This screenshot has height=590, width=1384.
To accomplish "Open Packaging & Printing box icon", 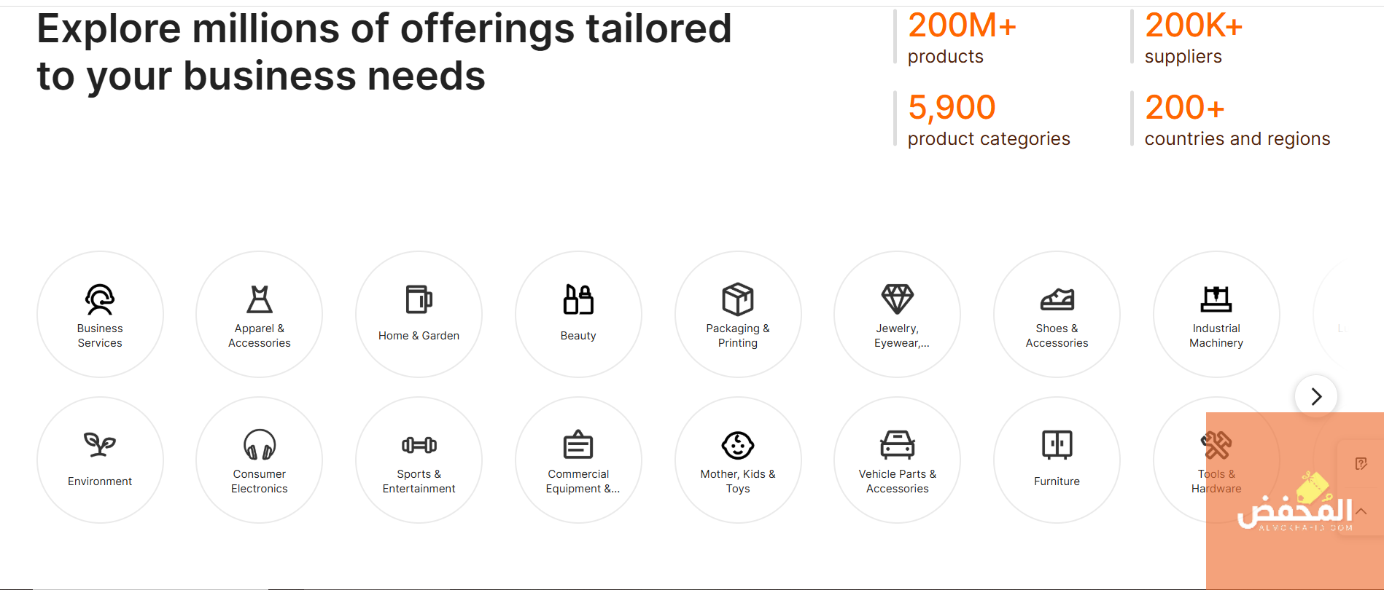I will [738, 299].
